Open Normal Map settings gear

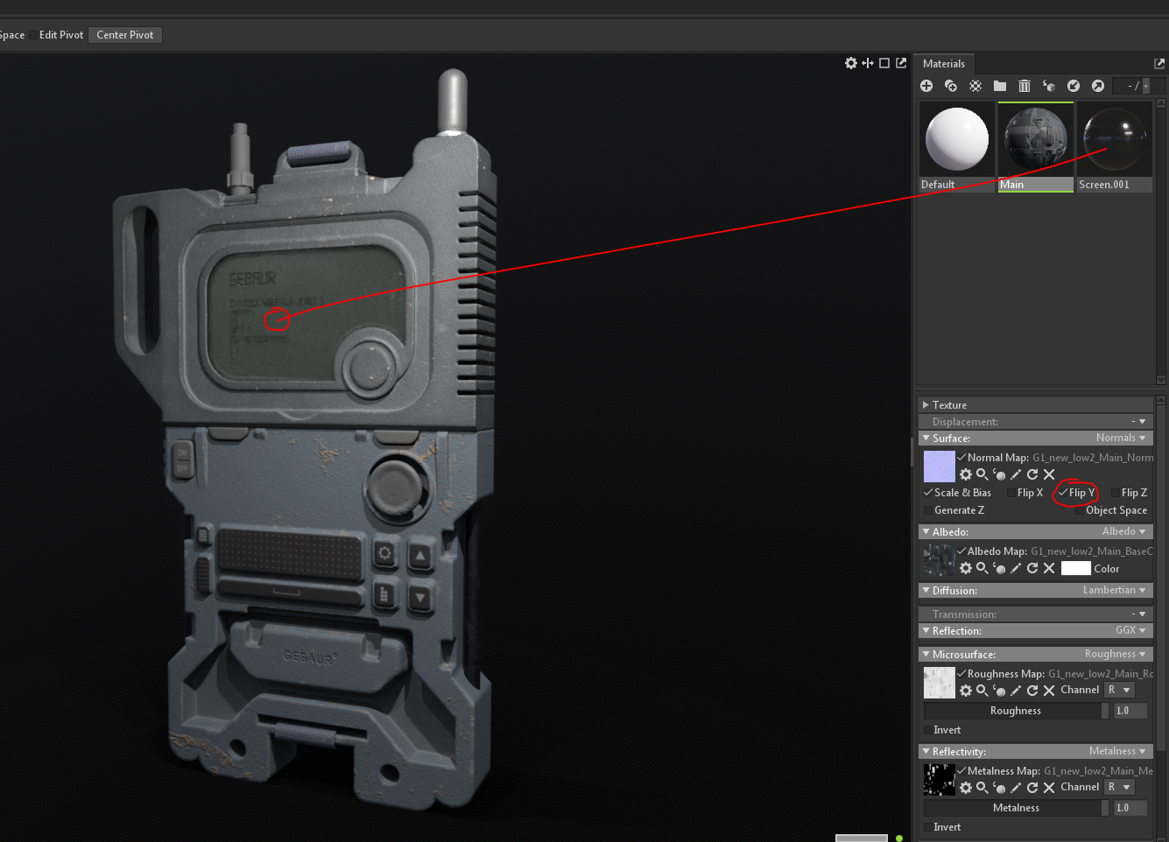pos(966,474)
